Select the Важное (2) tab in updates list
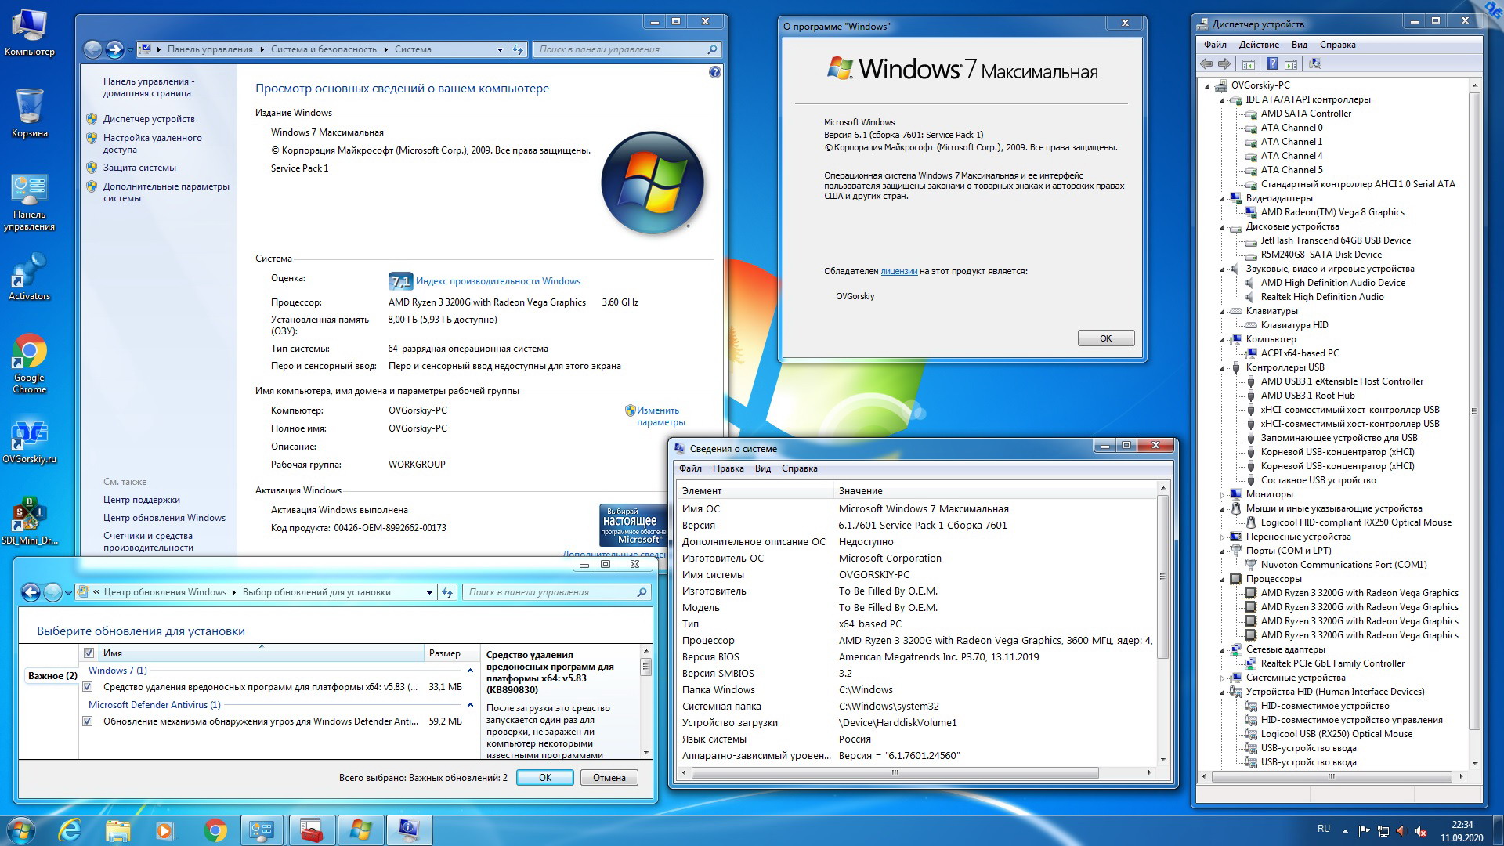 [x=52, y=676]
